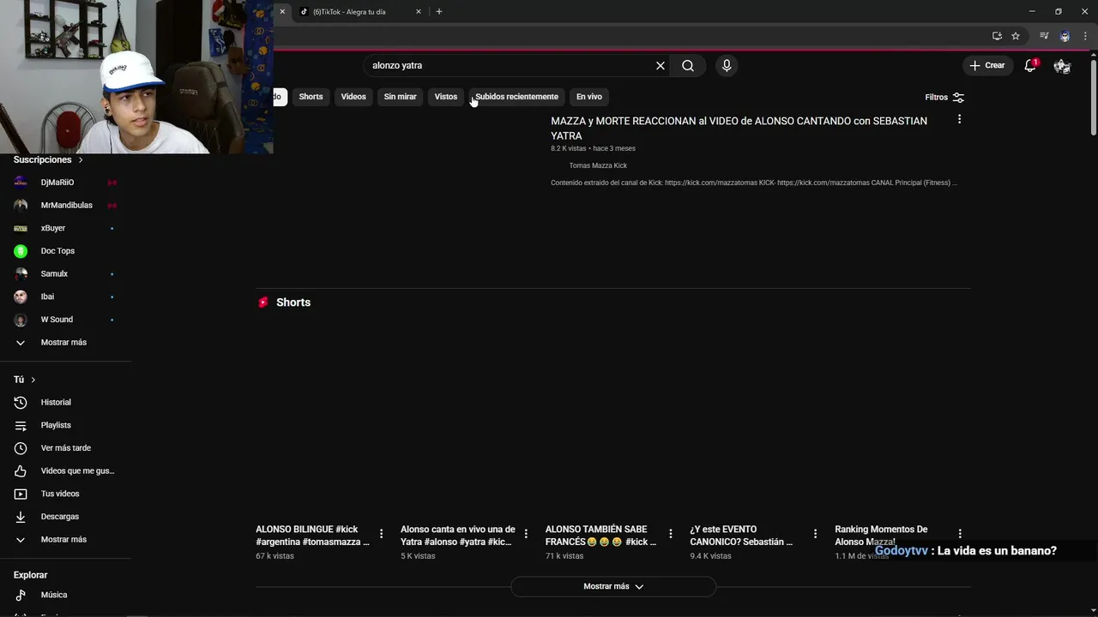Click the Crear create button

click(987, 65)
